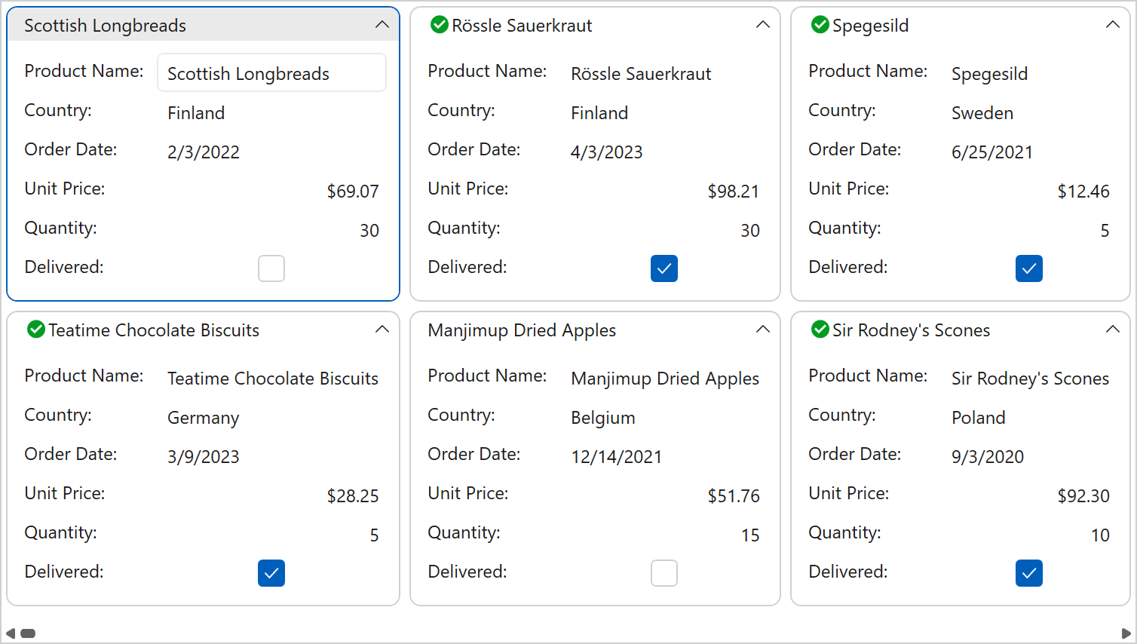Uncheck Delivered for Sir Rodney's Scones
1137x644 pixels.
click(x=1028, y=573)
